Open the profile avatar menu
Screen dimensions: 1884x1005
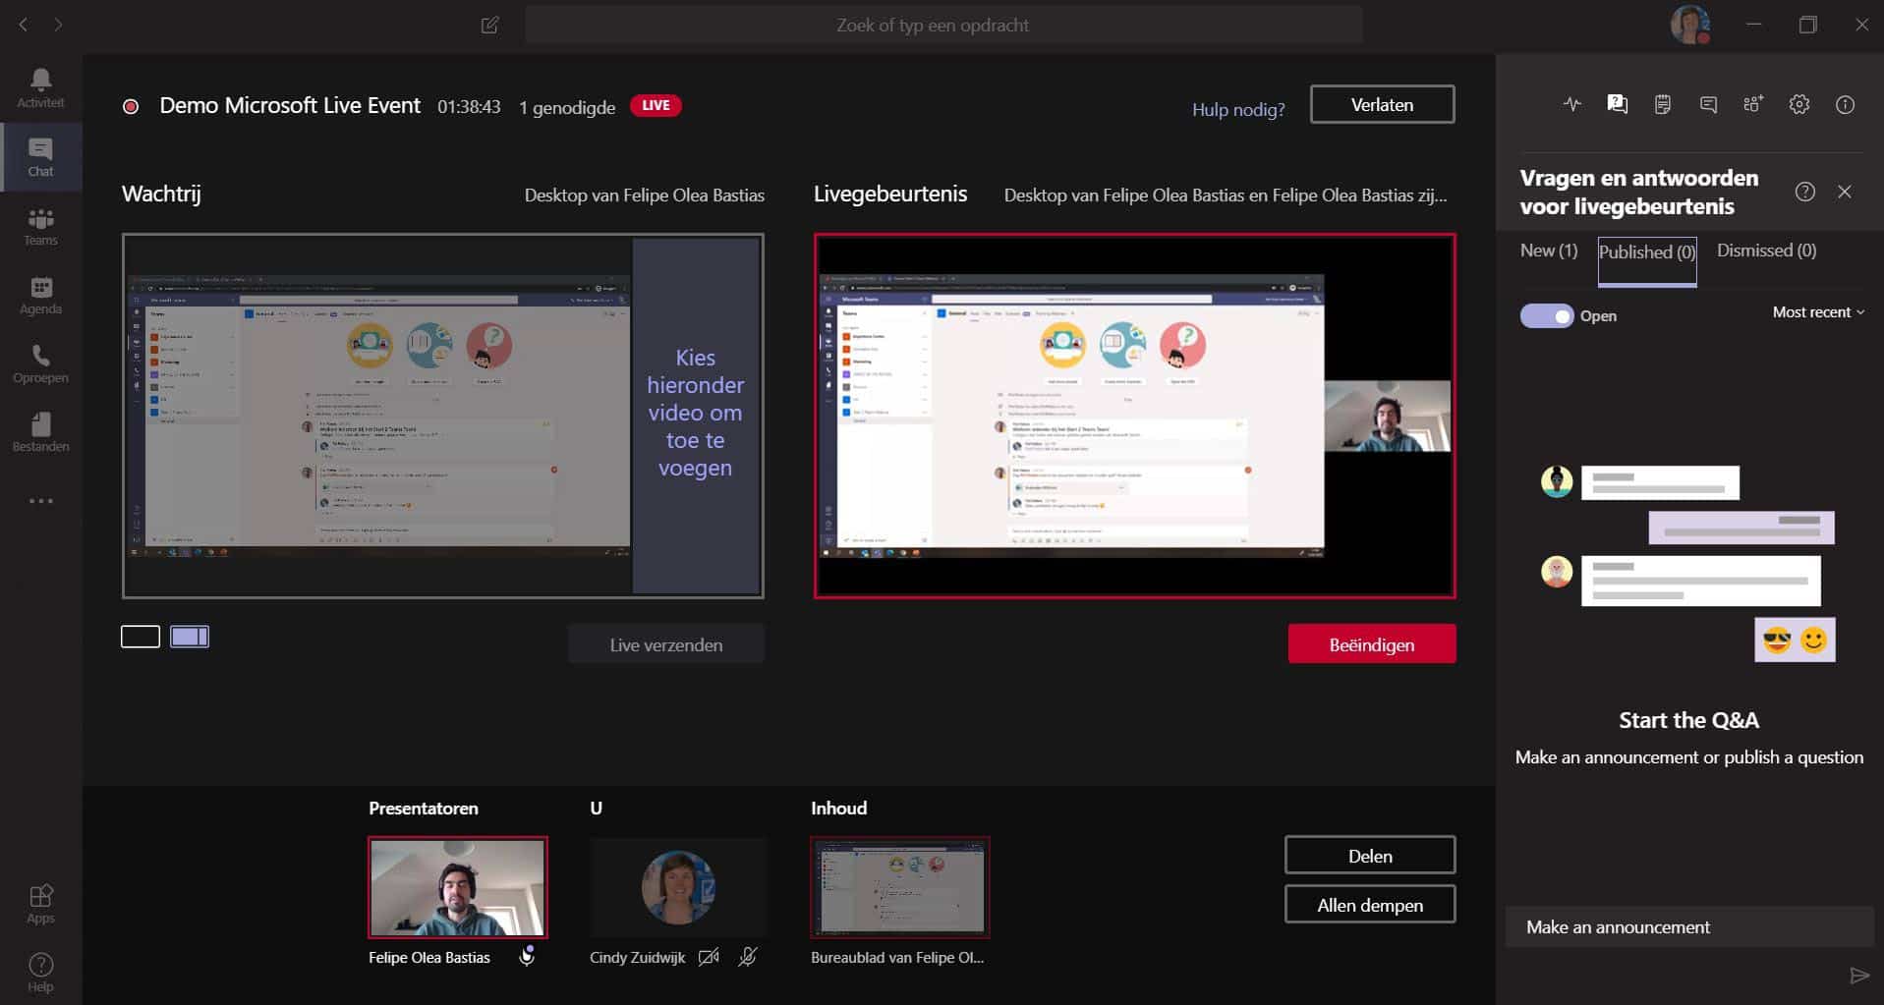[1690, 25]
